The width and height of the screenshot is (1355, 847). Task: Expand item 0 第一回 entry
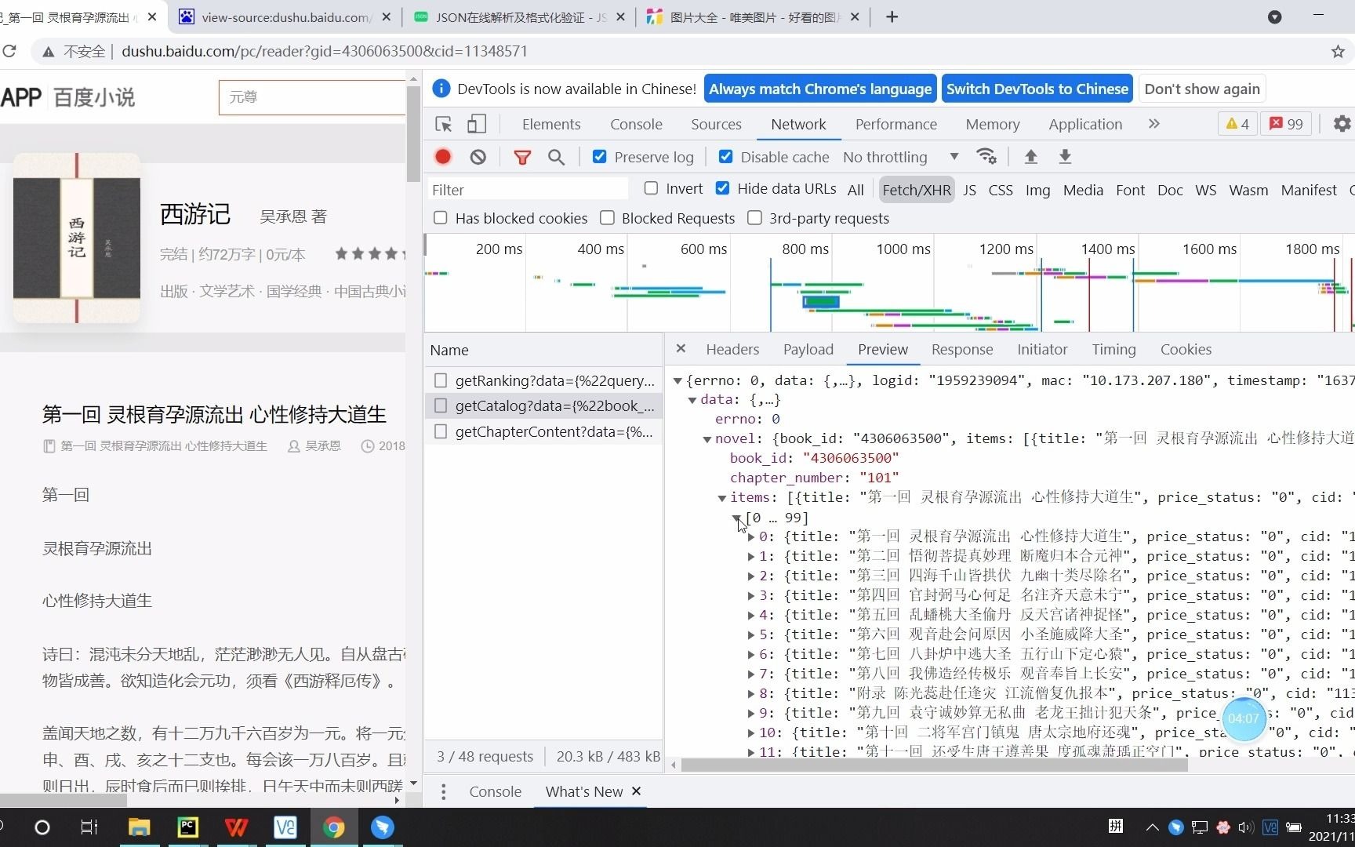coord(751,537)
